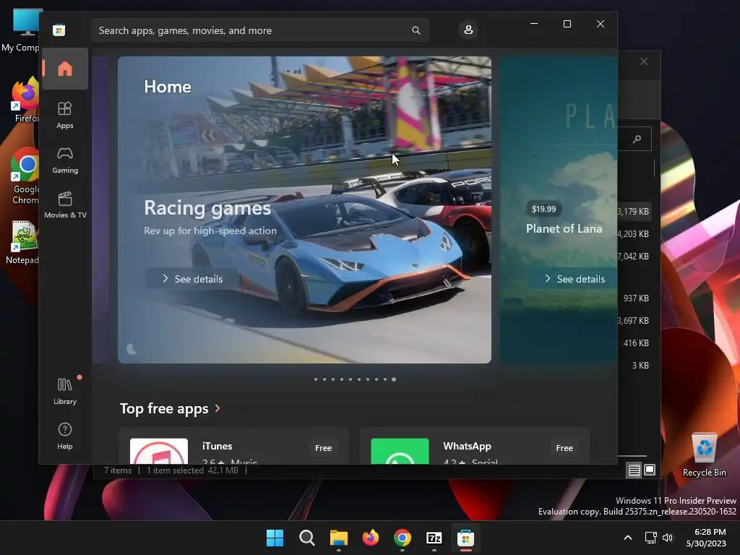
Task: Open Chrome from taskbar
Action: (x=402, y=538)
